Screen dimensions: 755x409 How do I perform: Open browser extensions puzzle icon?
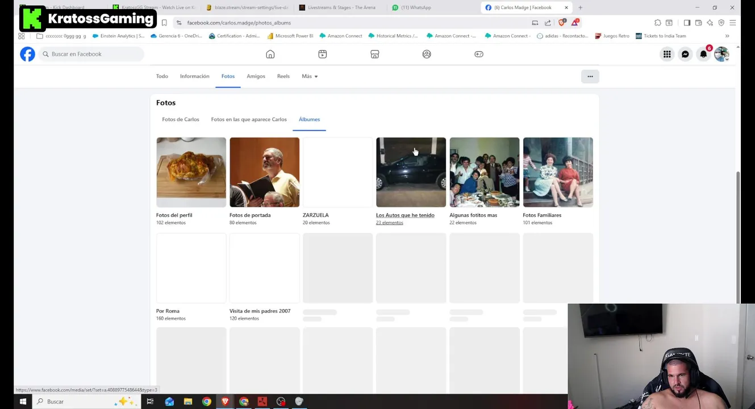(x=658, y=23)
